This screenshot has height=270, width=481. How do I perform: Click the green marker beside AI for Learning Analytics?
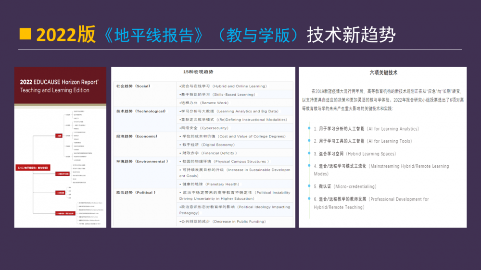click(x=309, y=129)
